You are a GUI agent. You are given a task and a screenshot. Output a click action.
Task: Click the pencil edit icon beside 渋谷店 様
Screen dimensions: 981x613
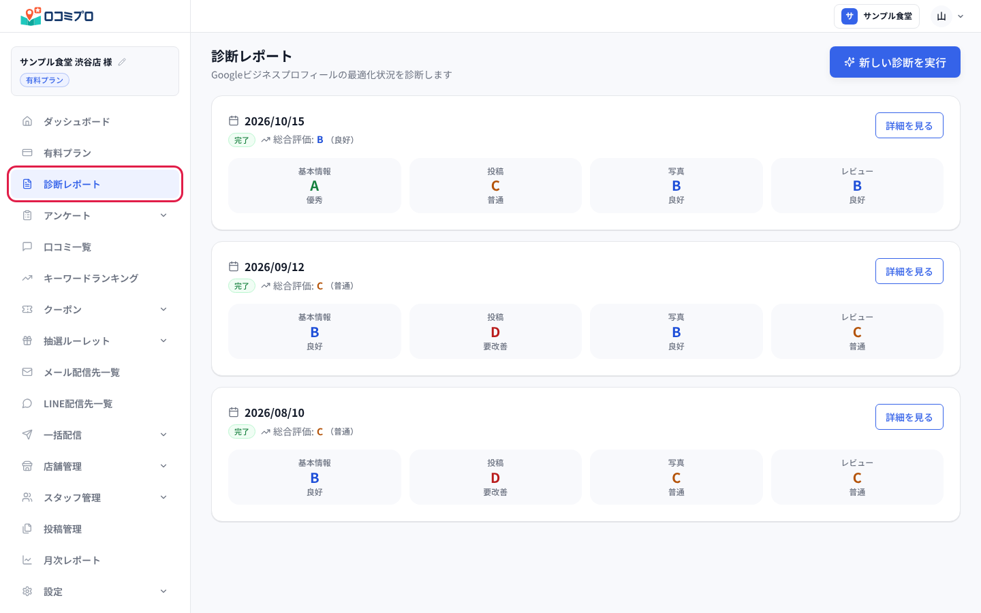(122, 62)
